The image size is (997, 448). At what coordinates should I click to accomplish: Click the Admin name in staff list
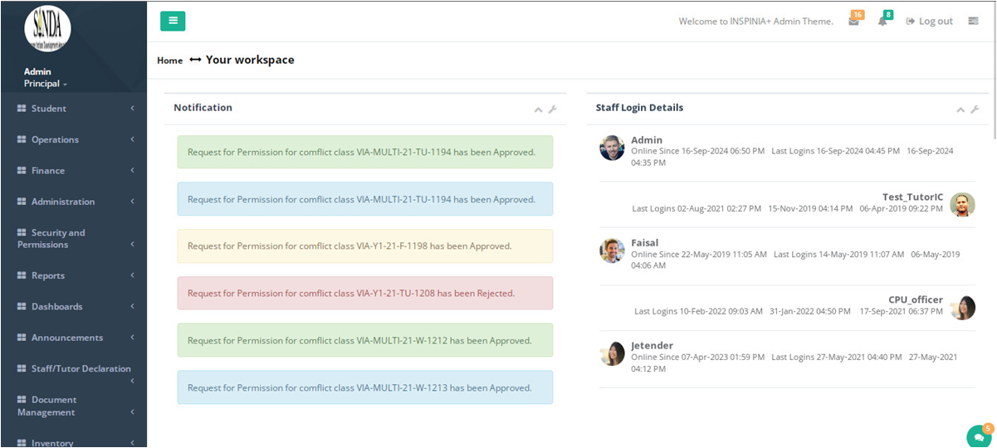(647, 140)
